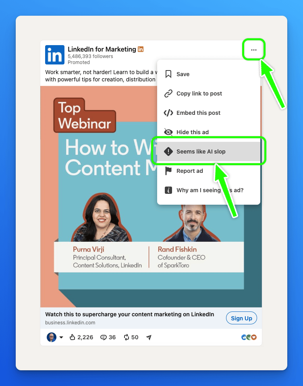Click the diamond warning icon for AI slop
Viewport: 303px width, 386px height.
[x=168, y=151]
